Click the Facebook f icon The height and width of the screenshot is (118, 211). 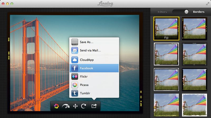tap(75, 68)
